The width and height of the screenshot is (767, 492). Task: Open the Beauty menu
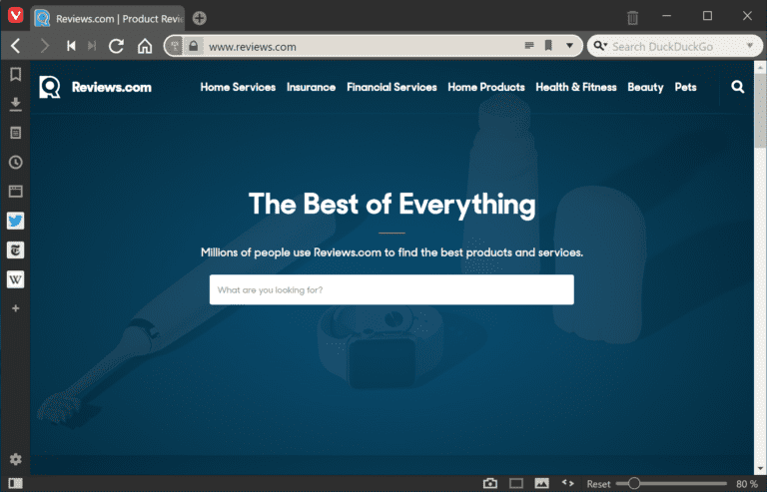click(646, 87)
